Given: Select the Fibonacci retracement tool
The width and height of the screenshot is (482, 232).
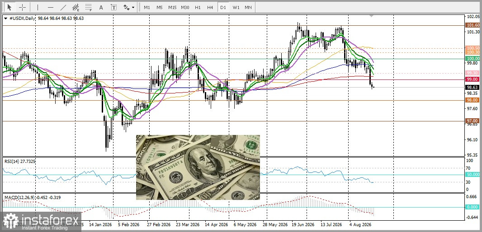Looking at the screenshot, I should coord(89,7).
